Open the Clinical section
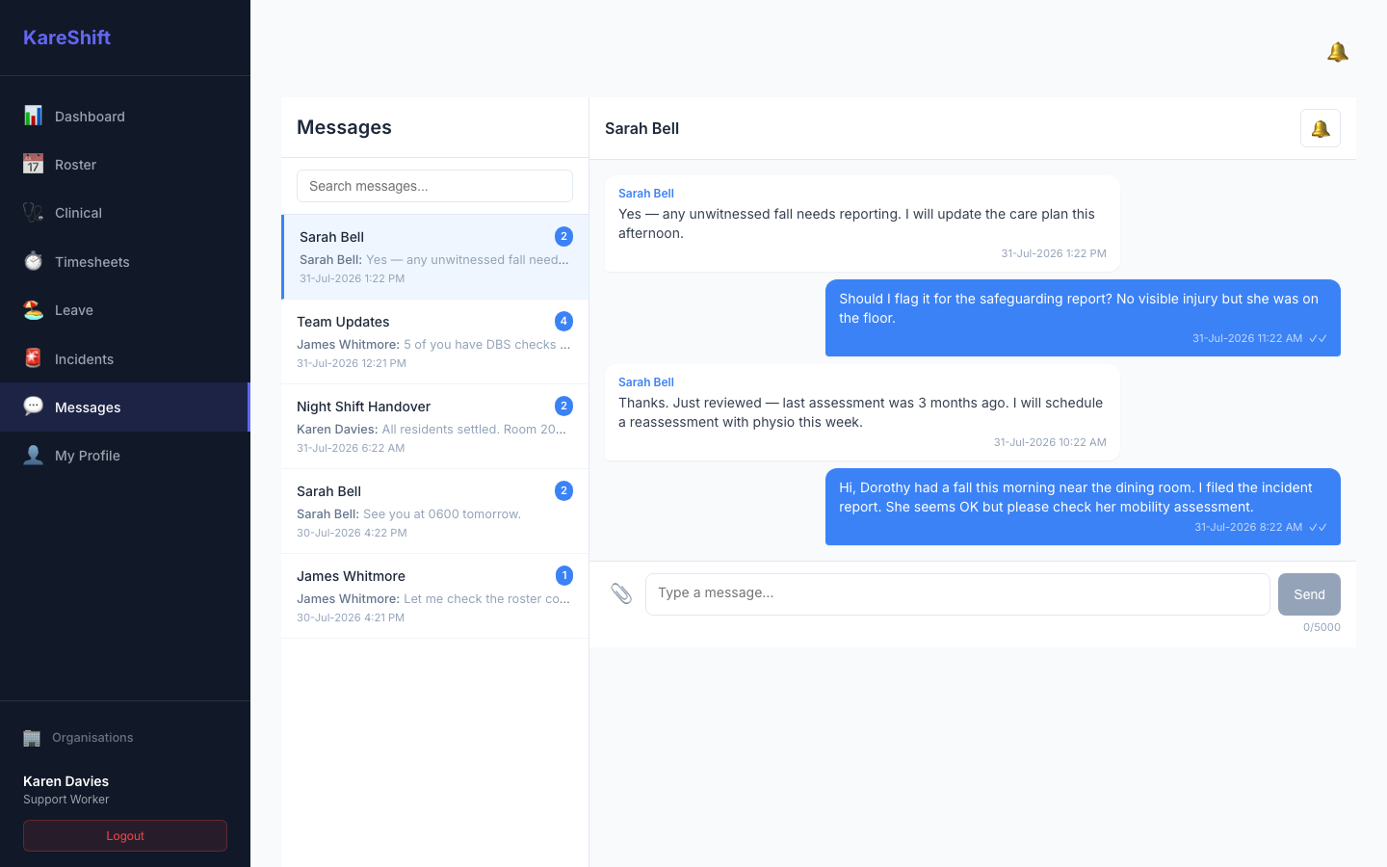Viewport: 1387px width, 867px height. 125,212
